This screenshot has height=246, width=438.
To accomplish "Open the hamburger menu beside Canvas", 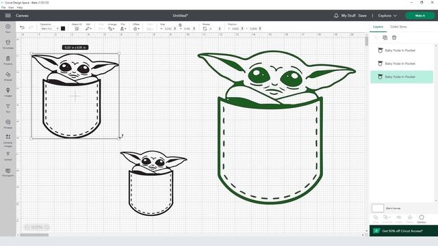I will pos(8,16).
